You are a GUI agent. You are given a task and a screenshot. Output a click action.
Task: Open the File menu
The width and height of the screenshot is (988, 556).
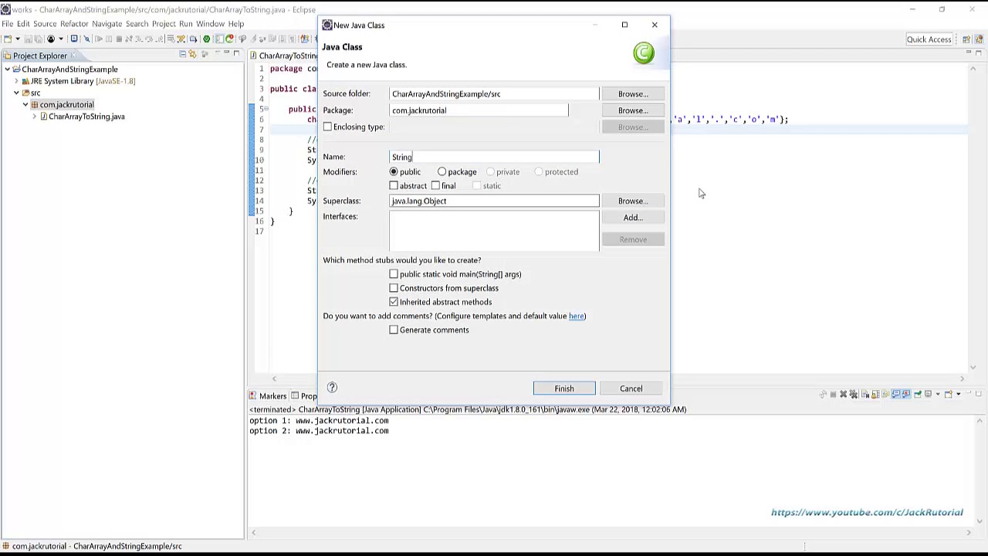[x=7, y=24]
